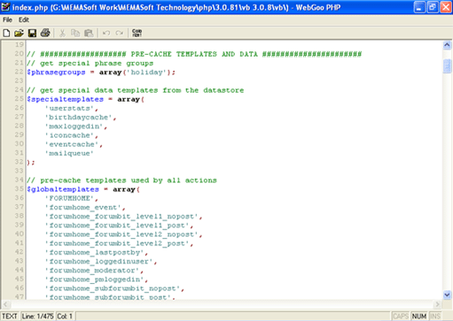Cut selection with the scissors icon
Image resolution: width=453 pixels, height=321 pixels.
[62, 33]
